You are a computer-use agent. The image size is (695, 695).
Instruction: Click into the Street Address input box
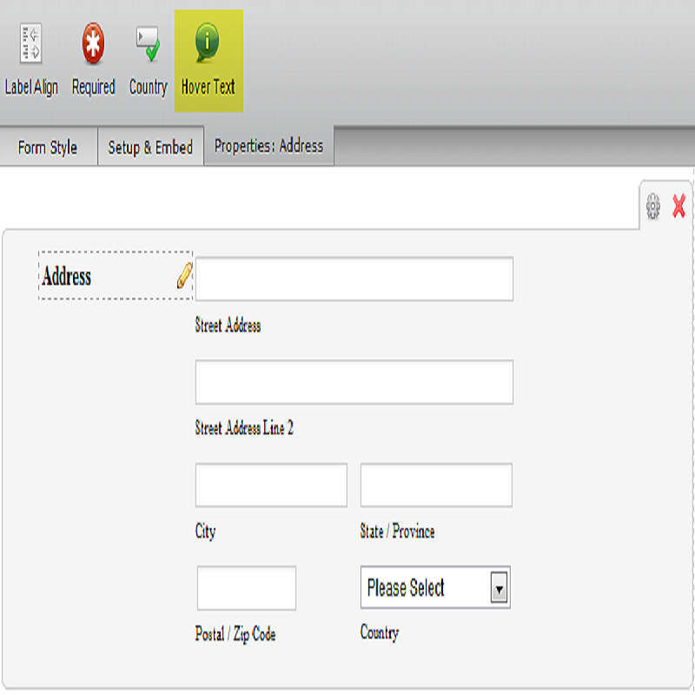tap(354, 279)
